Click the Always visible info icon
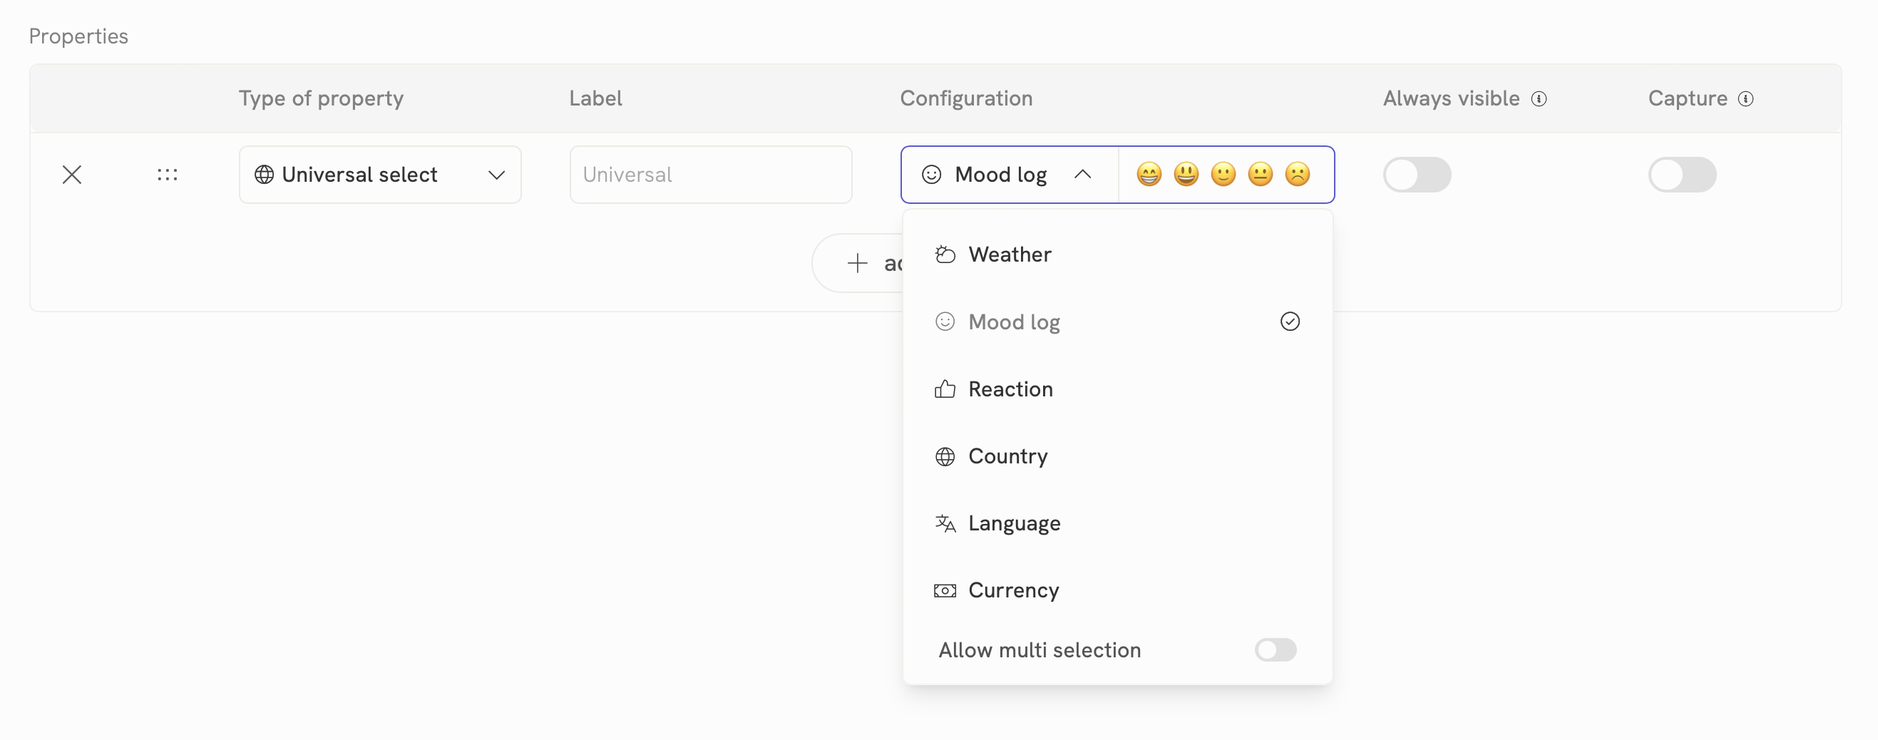Image resolution: width=1878 pixels, height=740 pixels. point(1539,99)
